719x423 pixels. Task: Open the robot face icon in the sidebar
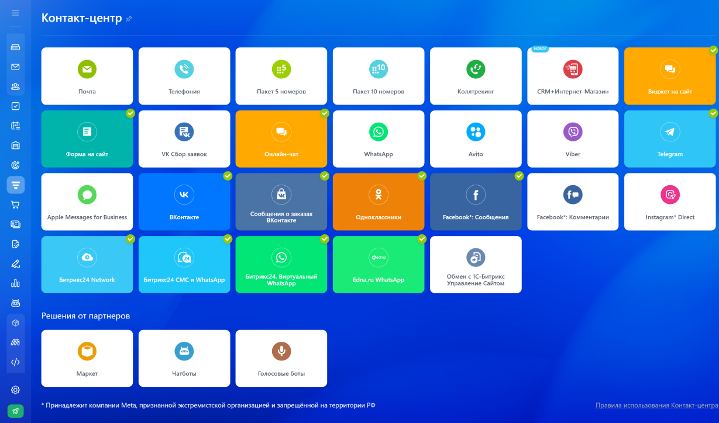coord(15,303)
